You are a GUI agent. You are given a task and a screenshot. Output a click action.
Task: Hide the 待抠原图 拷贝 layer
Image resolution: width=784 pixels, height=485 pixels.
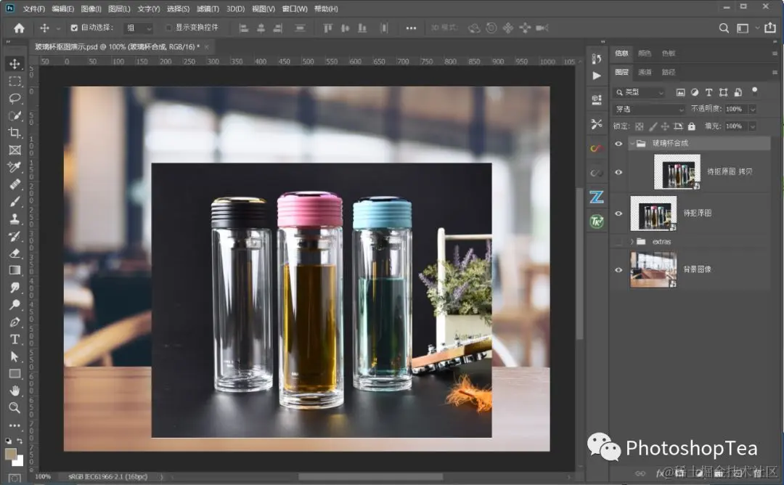[618, 172]
